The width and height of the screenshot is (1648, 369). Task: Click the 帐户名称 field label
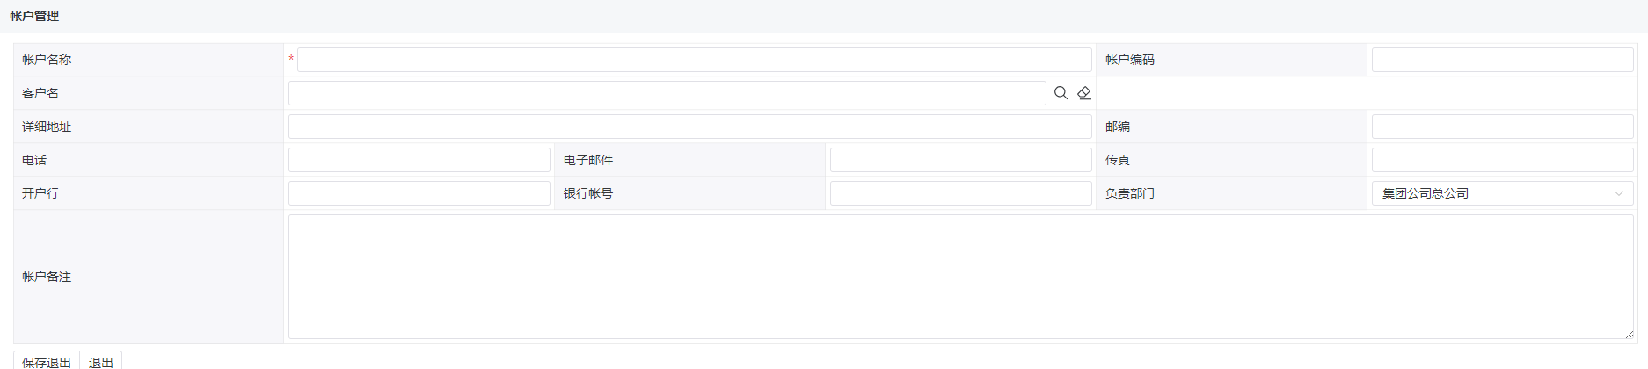tap(47, 60)
